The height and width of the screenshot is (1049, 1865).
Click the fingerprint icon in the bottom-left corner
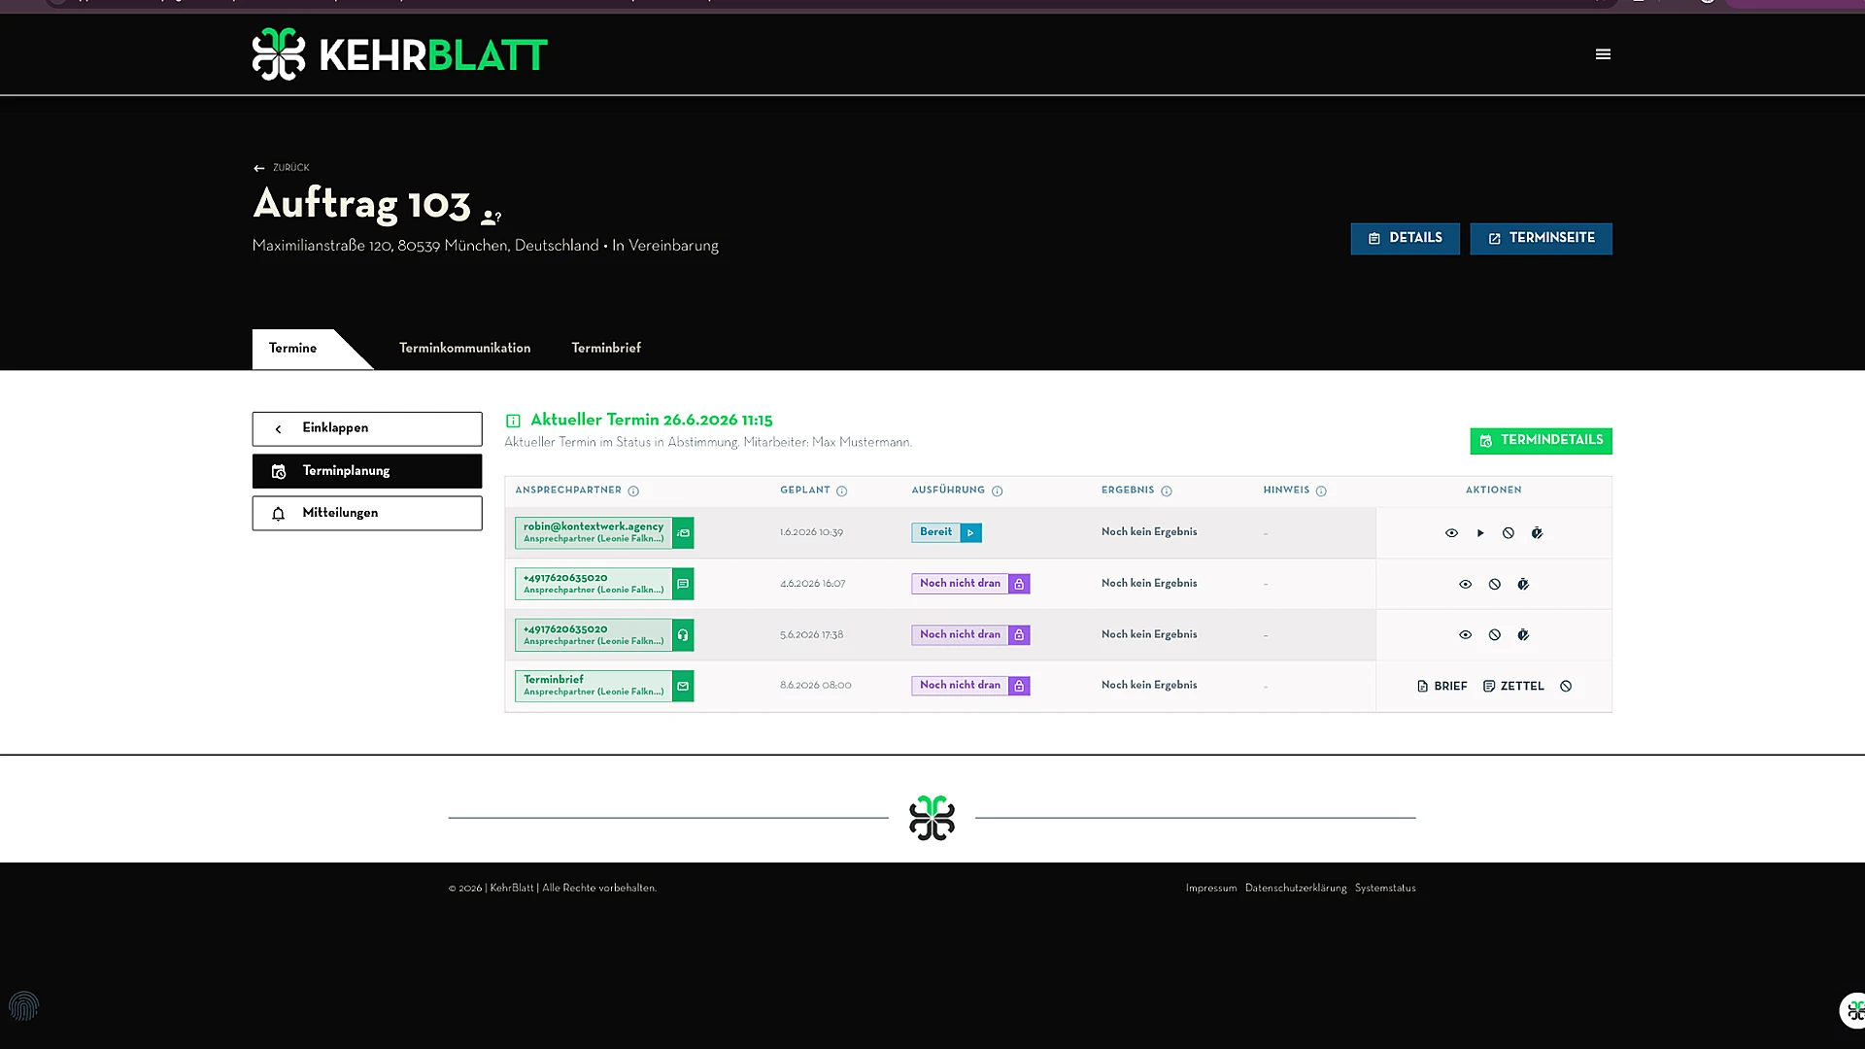tap(23, 1006)
